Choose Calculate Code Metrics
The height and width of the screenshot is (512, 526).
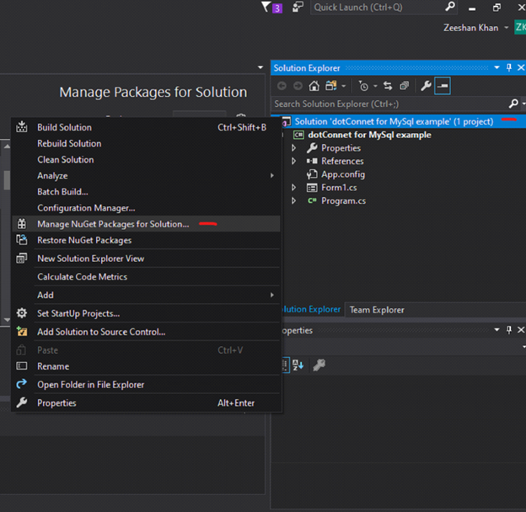(147, 277)
